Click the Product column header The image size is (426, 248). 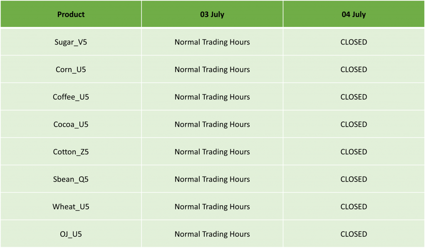pos(71,14)
